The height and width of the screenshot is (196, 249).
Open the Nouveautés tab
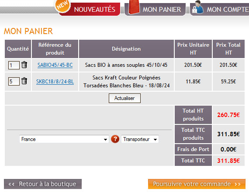(x=95, y=9)
